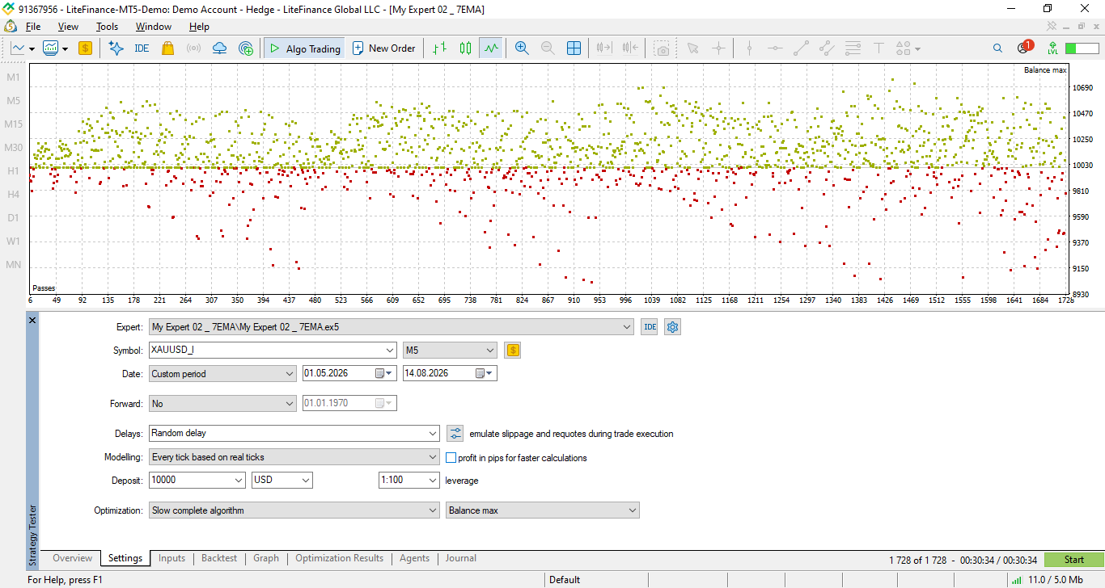
Task: Select the cursor arrow tool
Action: [x=692, y=48]
